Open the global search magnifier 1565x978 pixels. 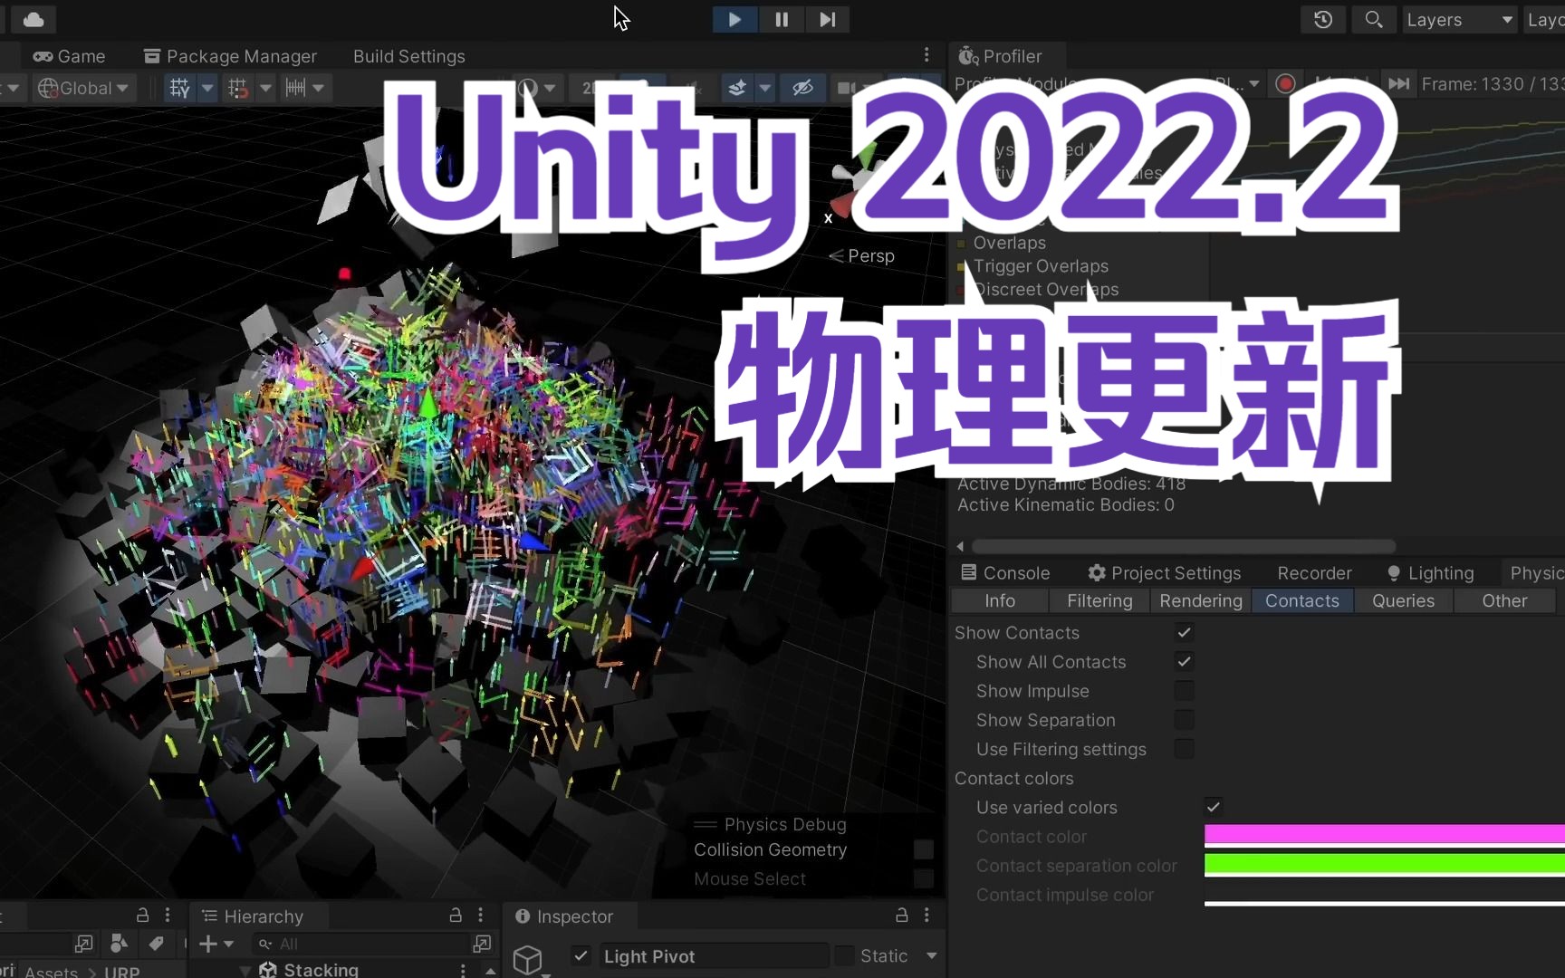point(1373,19)
